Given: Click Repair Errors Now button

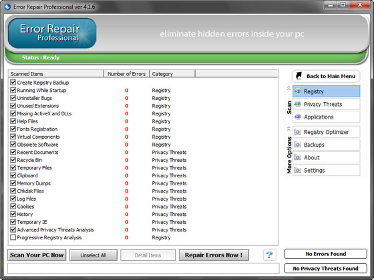Looking at the screenshot, I should click(x=214, y=255).
